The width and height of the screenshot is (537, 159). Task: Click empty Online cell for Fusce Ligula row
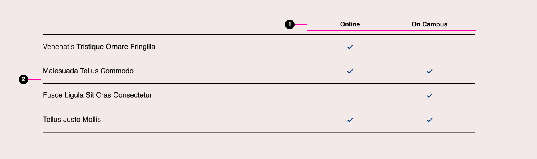(350, 96)
